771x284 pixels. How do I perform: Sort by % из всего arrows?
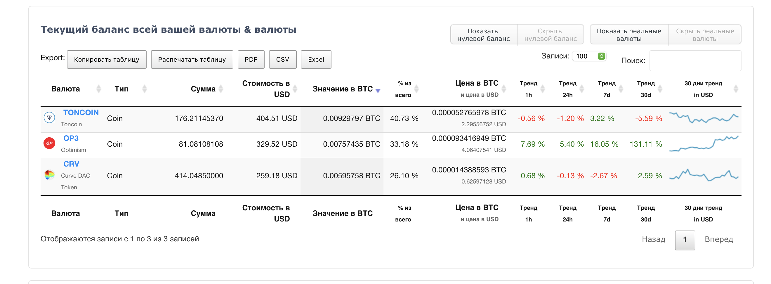pos(416,89)
